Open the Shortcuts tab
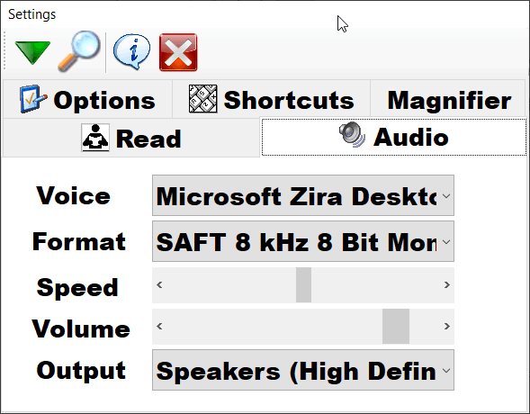The height and width of the screenshot is (414, 530). 271,99
